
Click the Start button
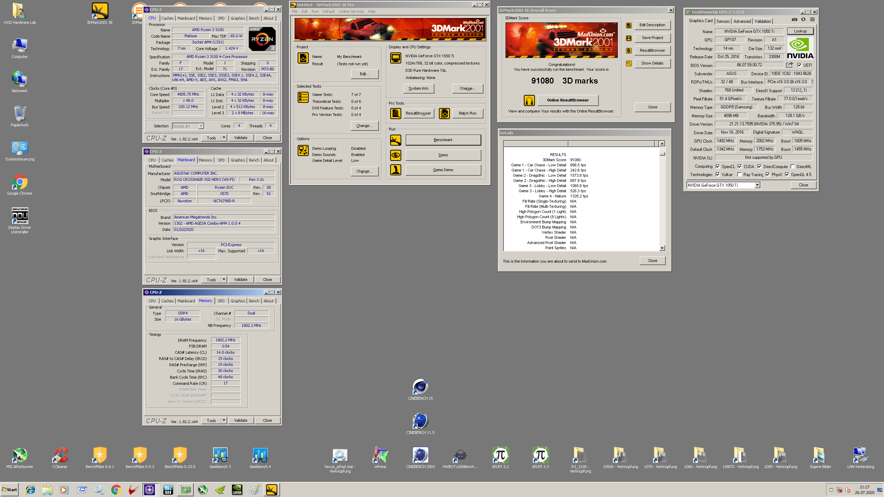point(9,490)
